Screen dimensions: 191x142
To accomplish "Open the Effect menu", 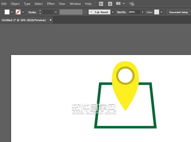I will click(51, 4).
